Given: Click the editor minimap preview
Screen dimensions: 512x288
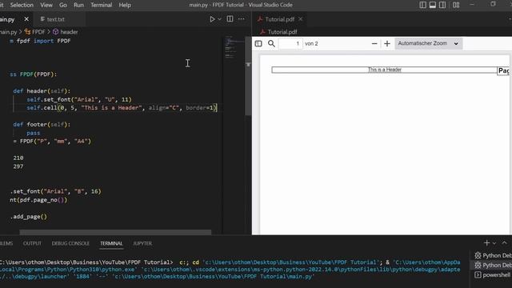Looking at the screenshot, I should 234,48.
